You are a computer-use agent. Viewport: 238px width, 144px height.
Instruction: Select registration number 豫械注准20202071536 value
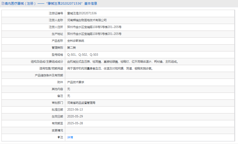[82, 13]
